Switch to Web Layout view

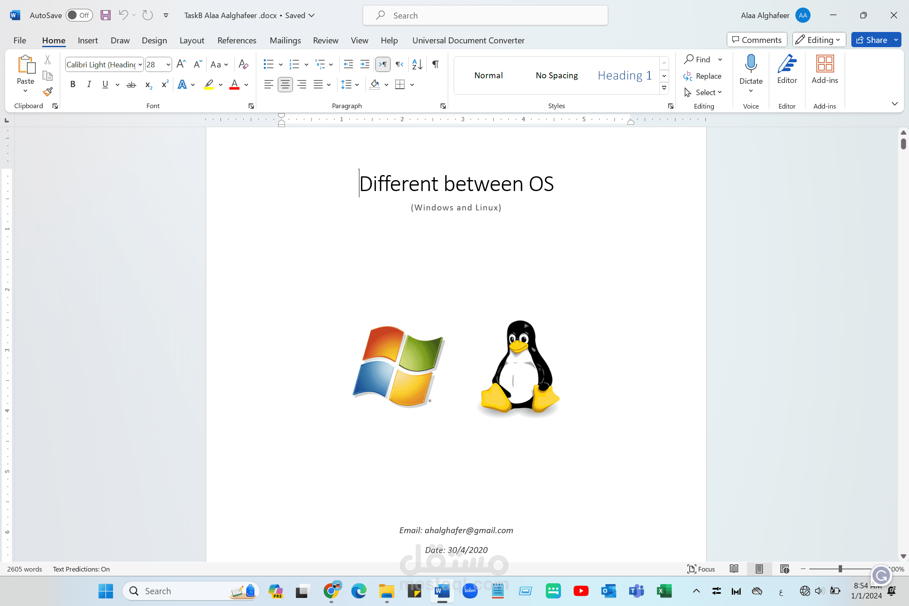[x=784, y=569]
